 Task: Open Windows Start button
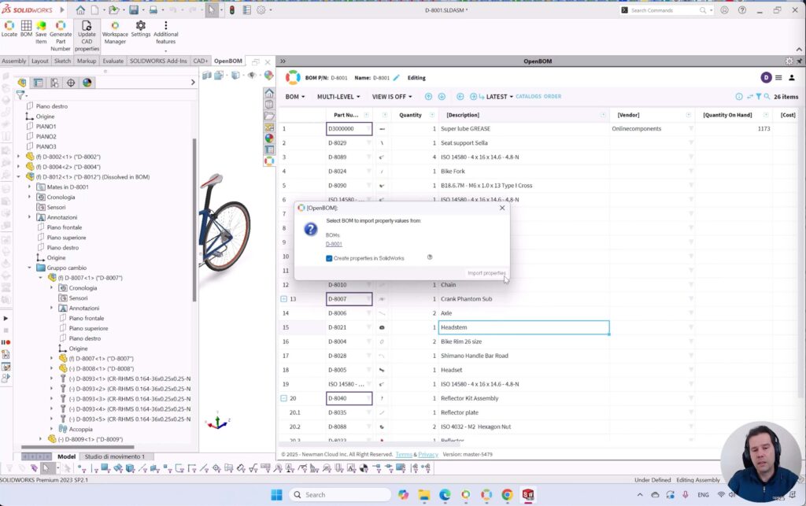[276, 495]
